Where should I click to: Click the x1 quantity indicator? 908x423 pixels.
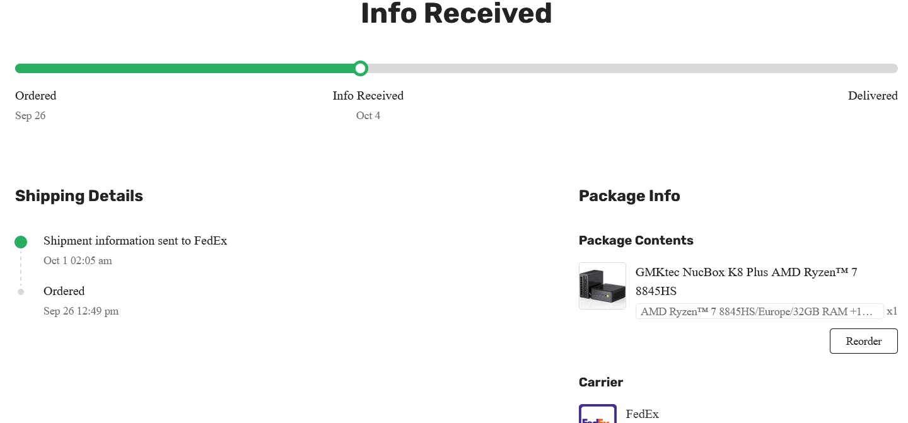tap(892, 311)
